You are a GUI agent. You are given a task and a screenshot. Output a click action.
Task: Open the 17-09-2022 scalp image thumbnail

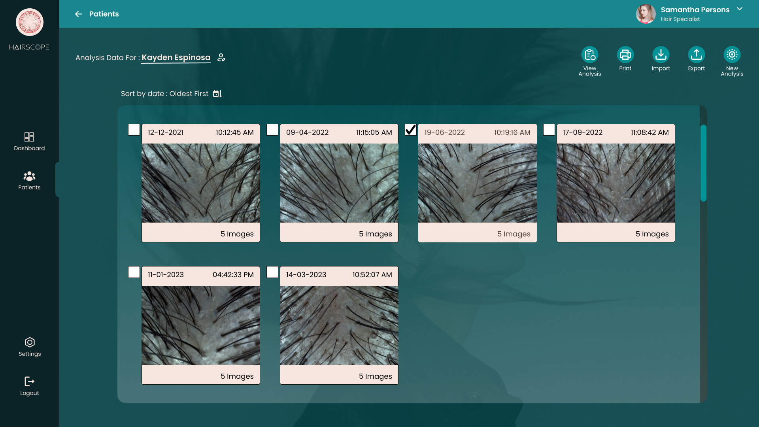click(616, 183)
